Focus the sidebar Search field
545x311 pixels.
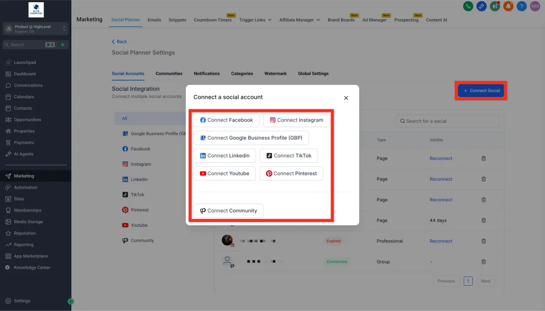click(29, 44)
